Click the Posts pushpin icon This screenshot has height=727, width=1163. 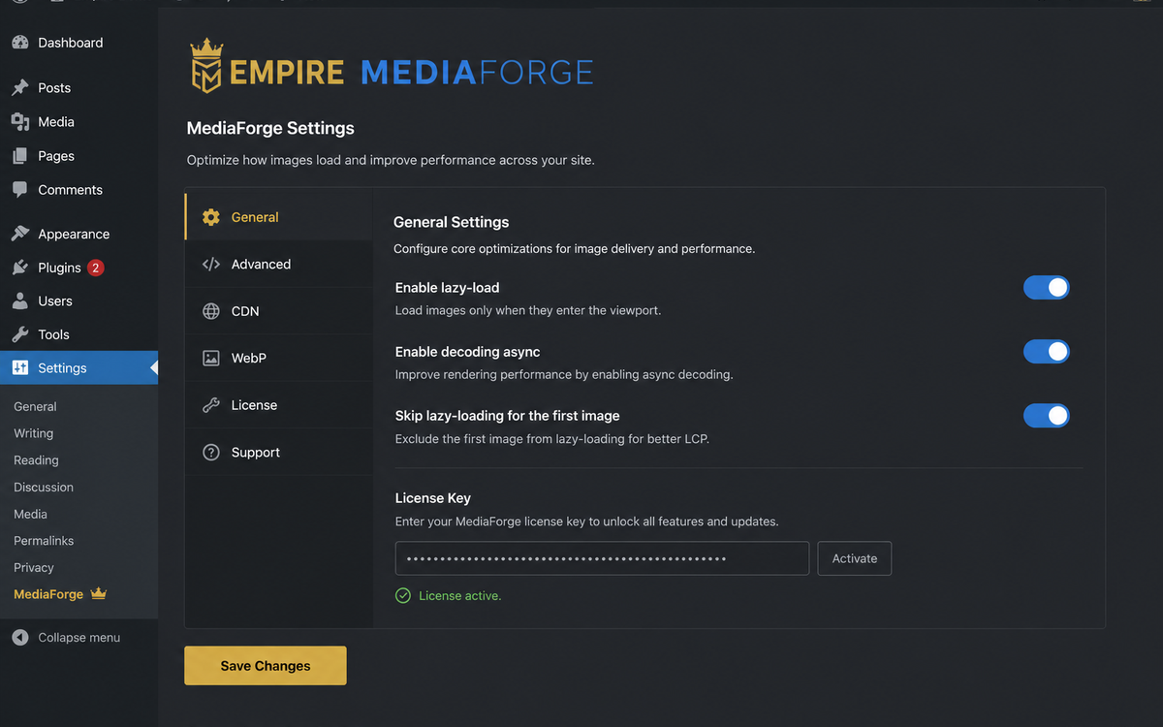coord(19,87)
